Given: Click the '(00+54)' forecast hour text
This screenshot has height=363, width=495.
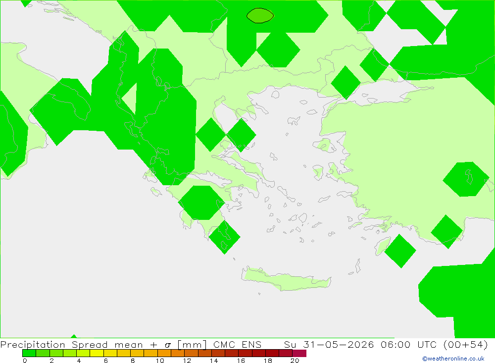Looking at the screenshot, I should [x=466, y=344].
